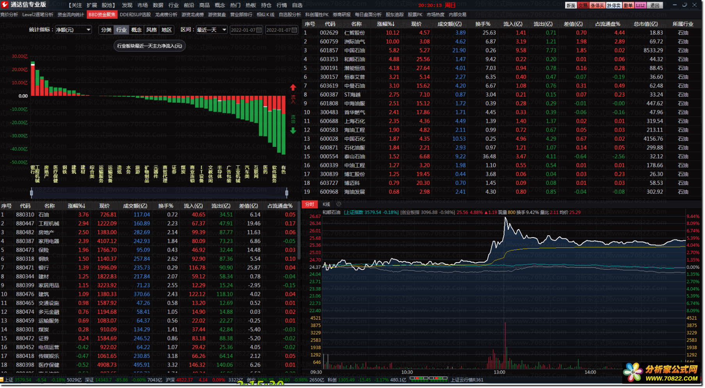This screenshot has width=705, height=388.
Task: Click the 撤单 cancel-order button
Action: (x=628, y=5)
